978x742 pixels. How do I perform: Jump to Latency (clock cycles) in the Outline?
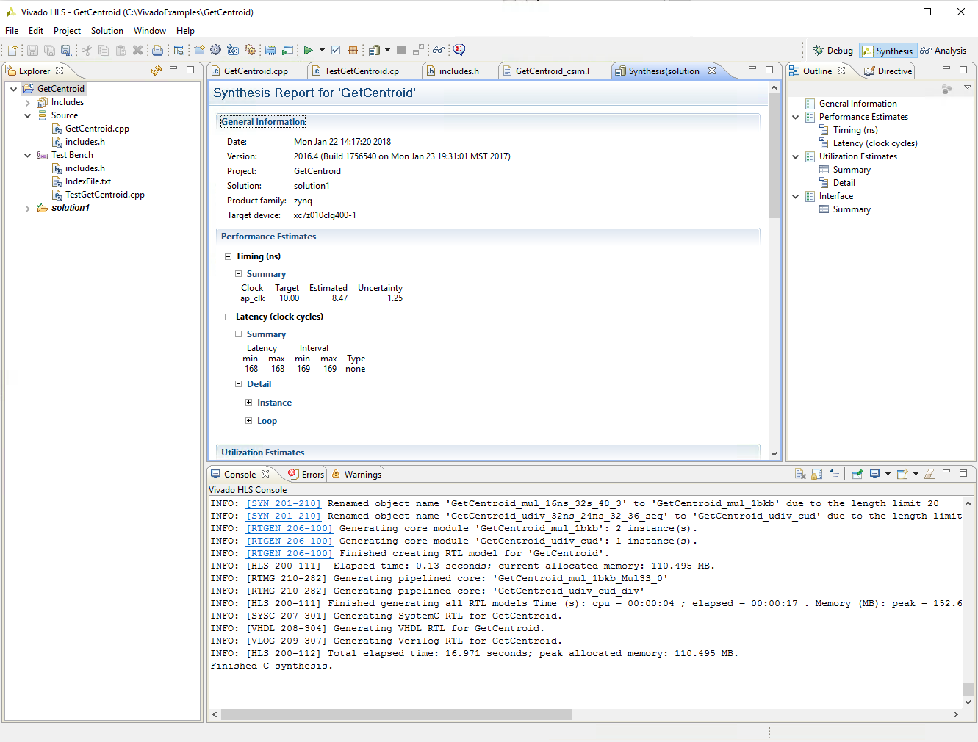pos(874,143)
